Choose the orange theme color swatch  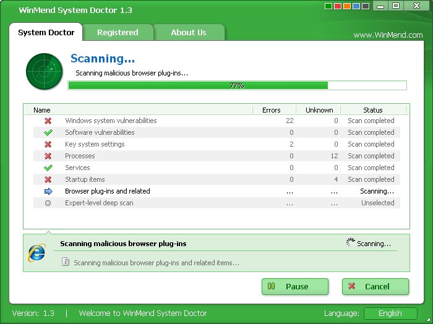[x=348, y=7]
